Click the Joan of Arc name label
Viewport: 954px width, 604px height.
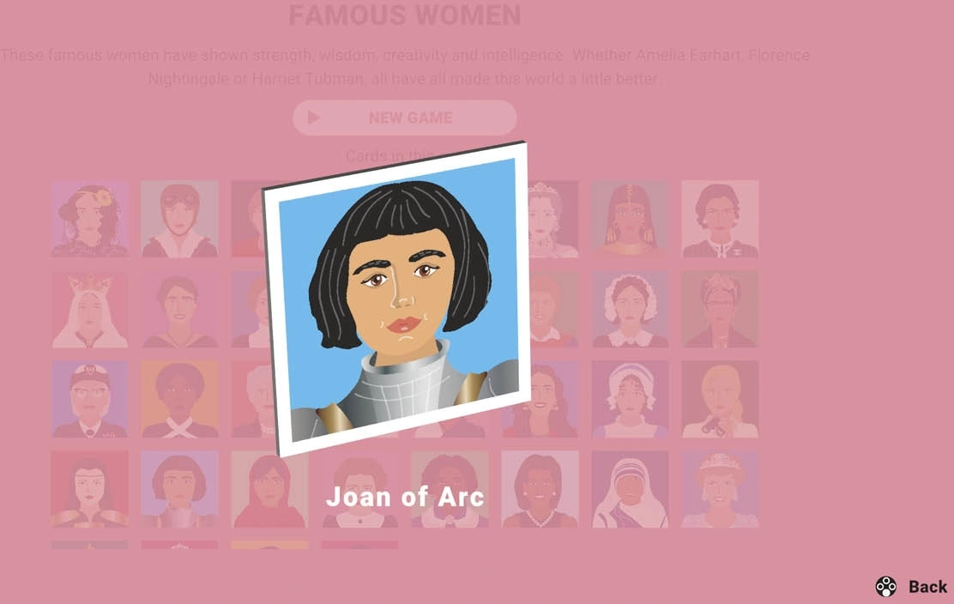pos(405,497)
